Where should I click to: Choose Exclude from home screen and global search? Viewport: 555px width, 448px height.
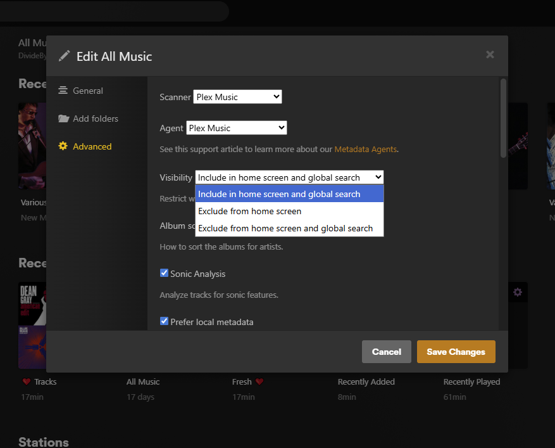point(289,228)
